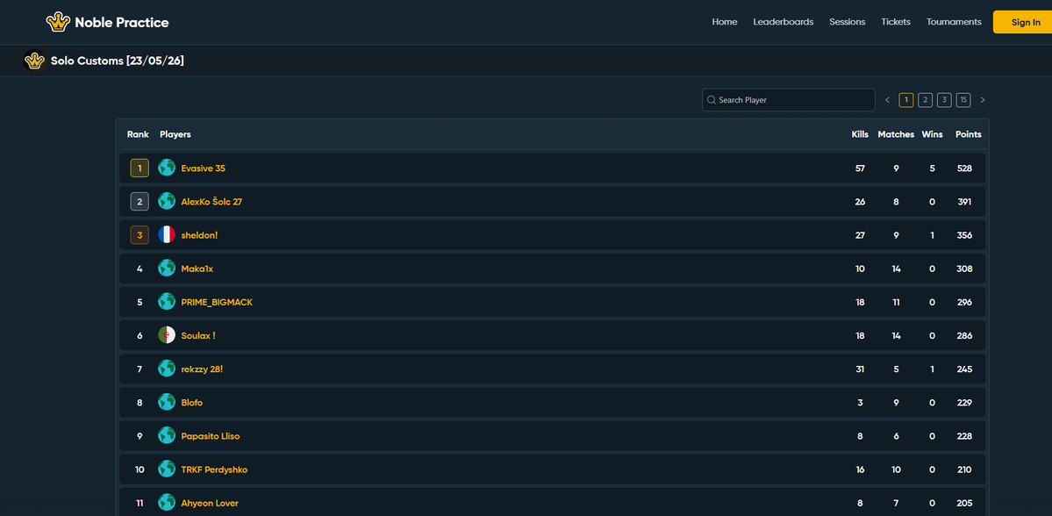This screenshot has height=516, width=1052.
Task: Click the Kills column header
Action: pos(860,134)
